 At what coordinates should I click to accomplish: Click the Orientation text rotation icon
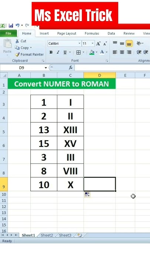pos(139,43)
